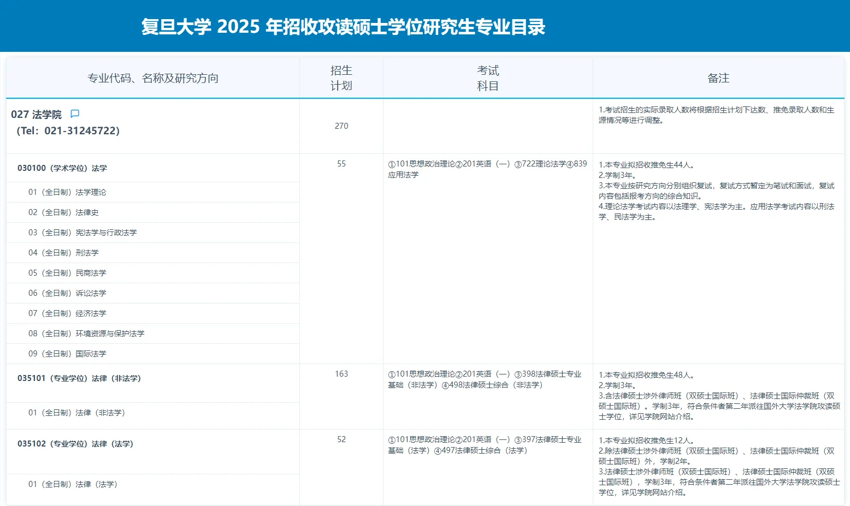Click the note about 考试招生的实际录取人数
Screen dimensions: 850x506
pyautogui.click(x=717, y=115)
